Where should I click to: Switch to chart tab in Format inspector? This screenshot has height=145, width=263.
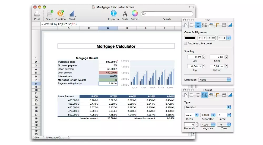[230, 95]
